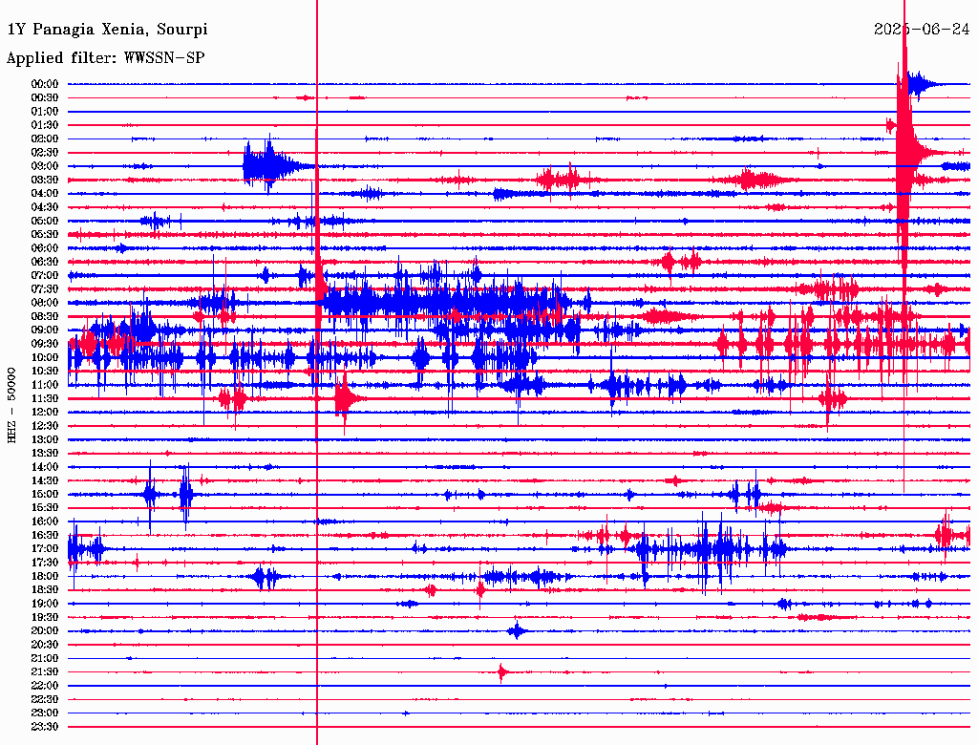Click the 19:30 time label
This screenshot has width=978, height=745.
click(45, 618)
